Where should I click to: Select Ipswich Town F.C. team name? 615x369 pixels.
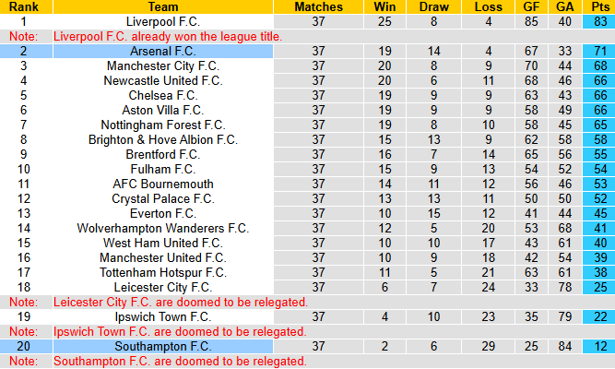tap(162, 317)
